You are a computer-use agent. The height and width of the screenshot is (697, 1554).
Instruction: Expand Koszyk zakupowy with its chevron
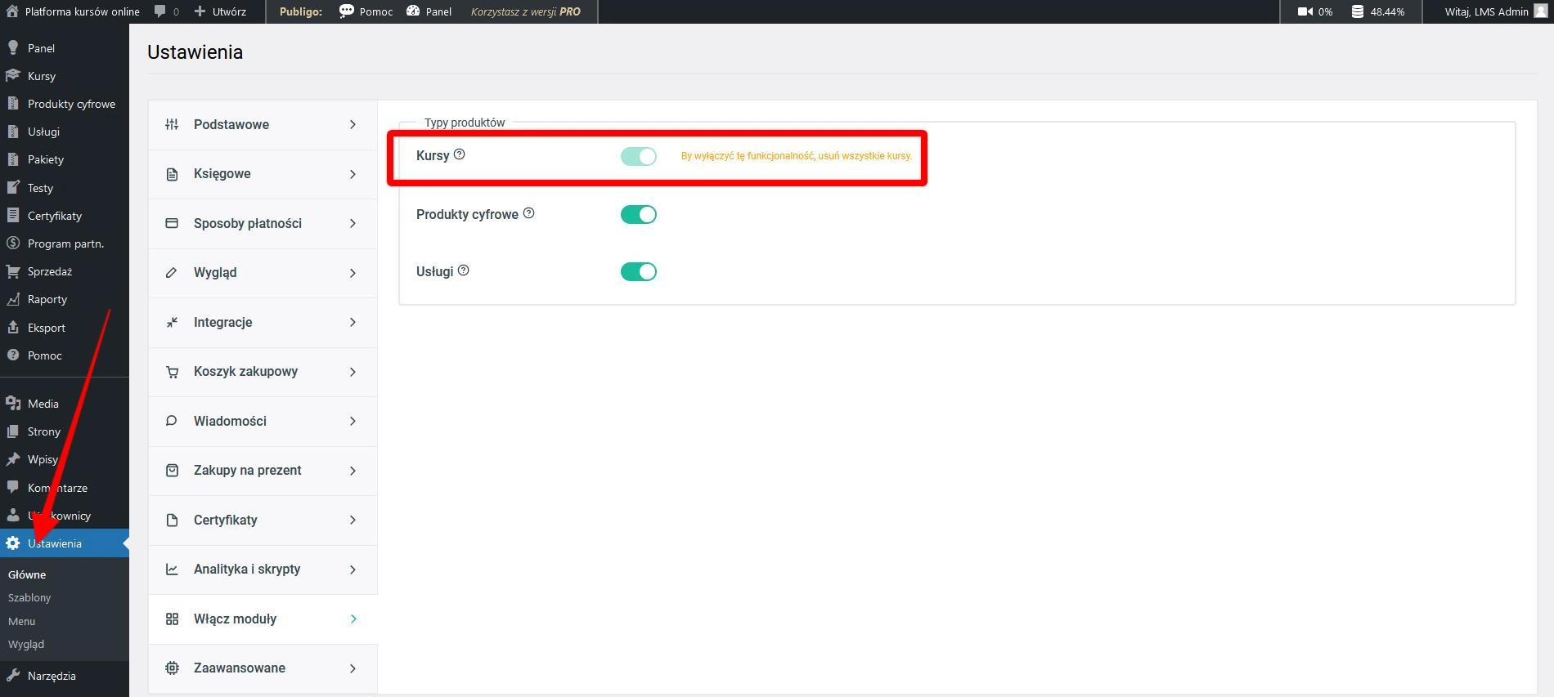353,372
